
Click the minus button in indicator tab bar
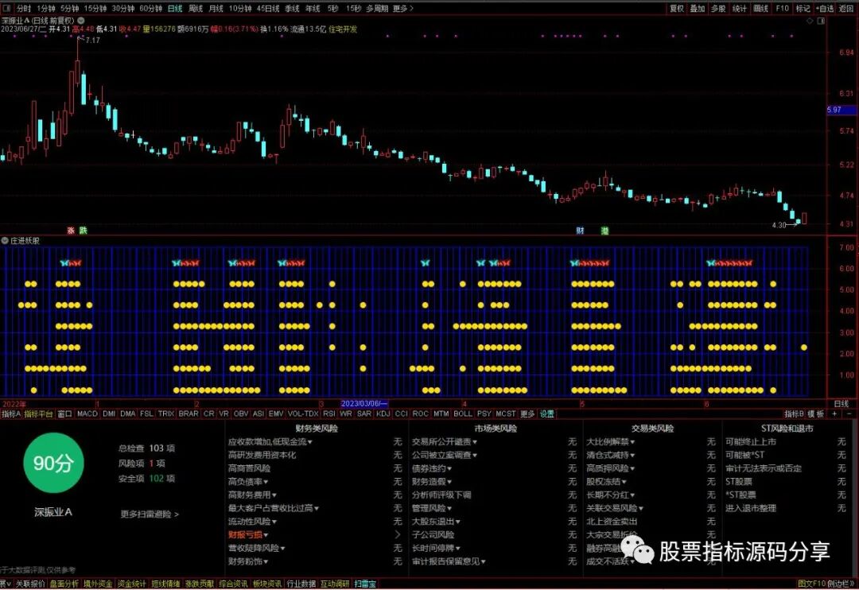(849, 414)
